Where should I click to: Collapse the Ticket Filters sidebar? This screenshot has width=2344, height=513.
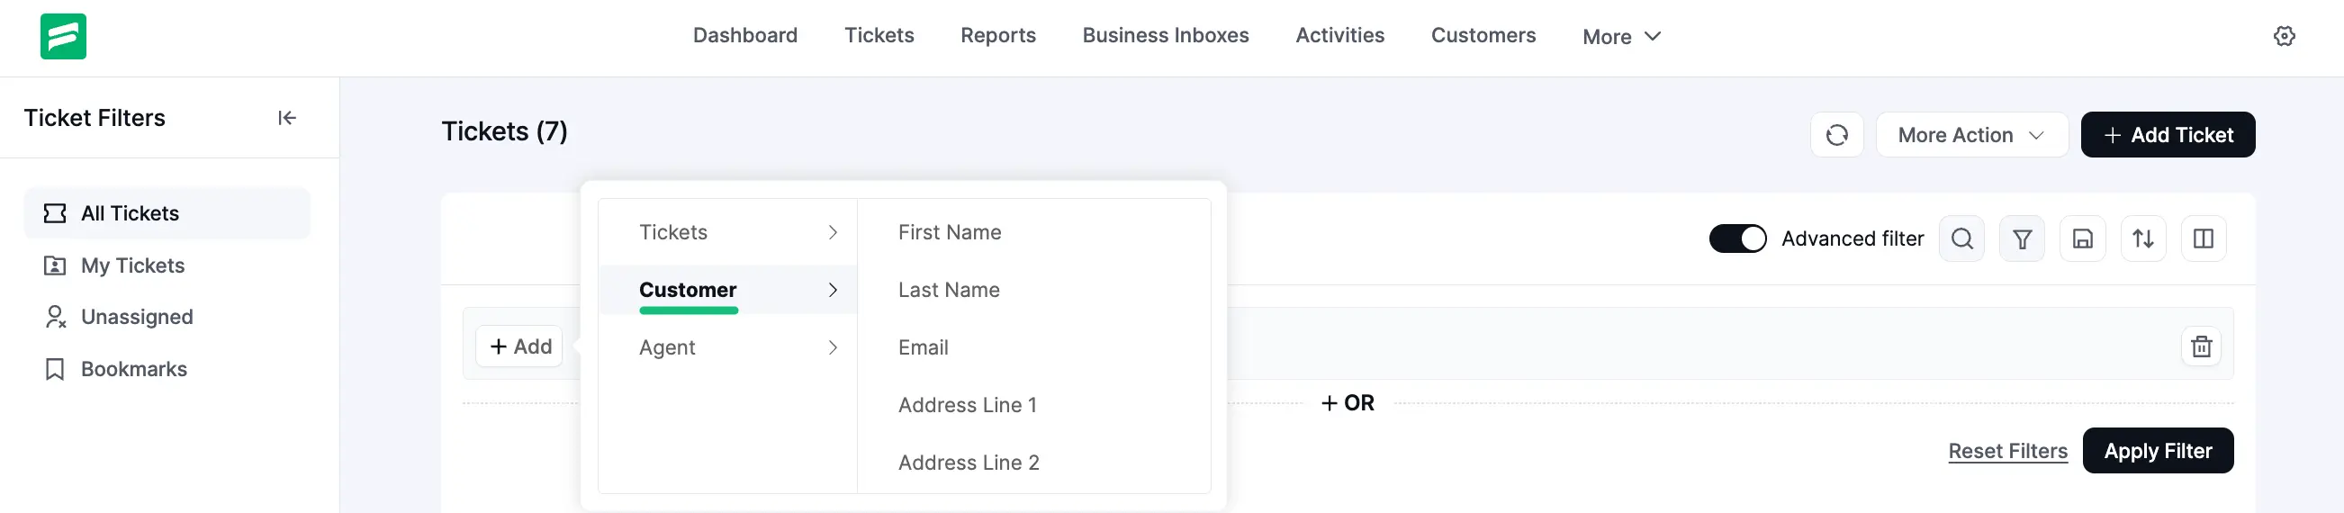tap(286, 118)
